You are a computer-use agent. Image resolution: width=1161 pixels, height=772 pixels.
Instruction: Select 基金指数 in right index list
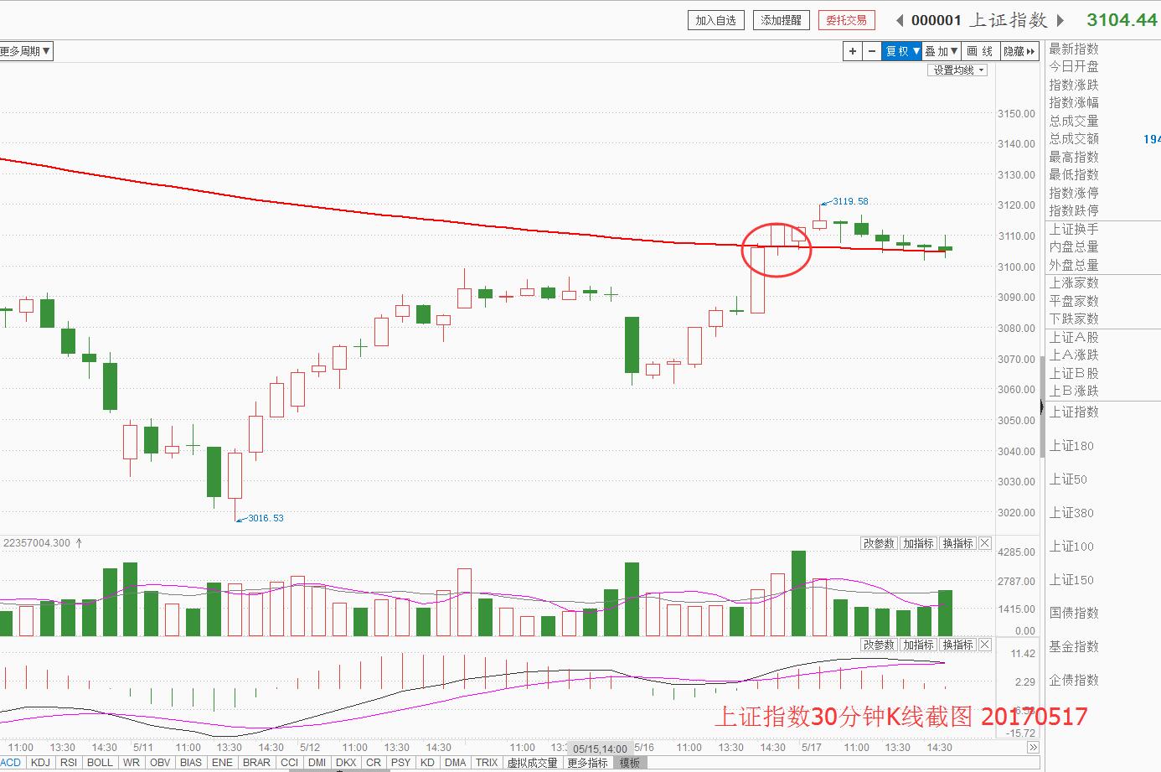click(1074, 646)
